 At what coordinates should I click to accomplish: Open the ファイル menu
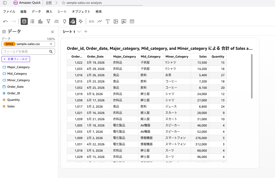(9, 12)
